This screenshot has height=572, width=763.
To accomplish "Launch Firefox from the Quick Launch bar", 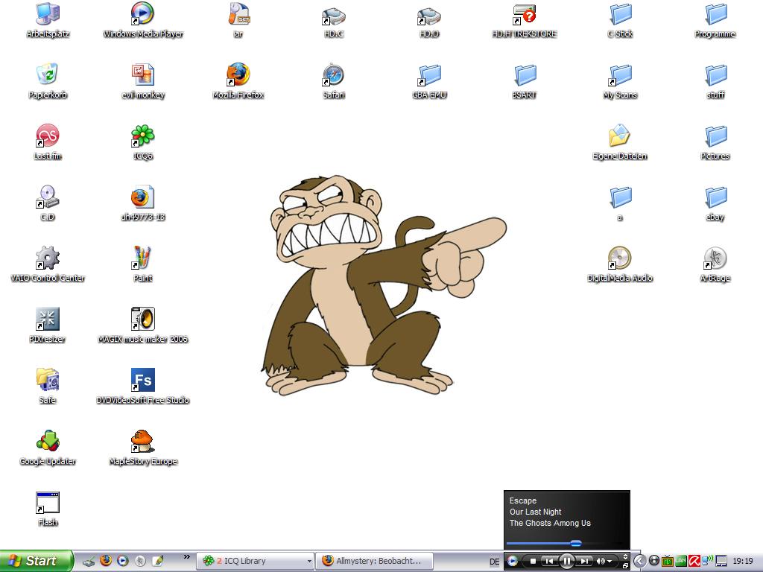I will pos(106,561).
